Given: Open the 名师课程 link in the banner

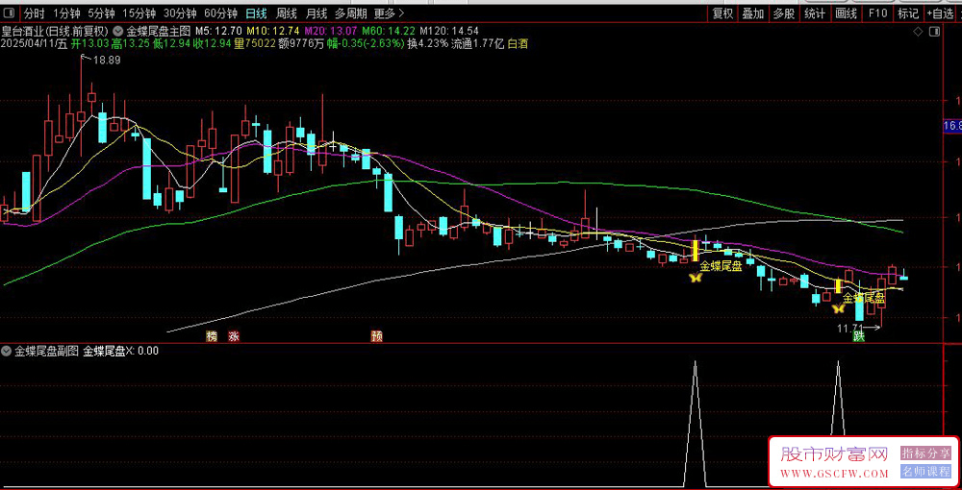Looking at the screenshot, I should 925,472.
